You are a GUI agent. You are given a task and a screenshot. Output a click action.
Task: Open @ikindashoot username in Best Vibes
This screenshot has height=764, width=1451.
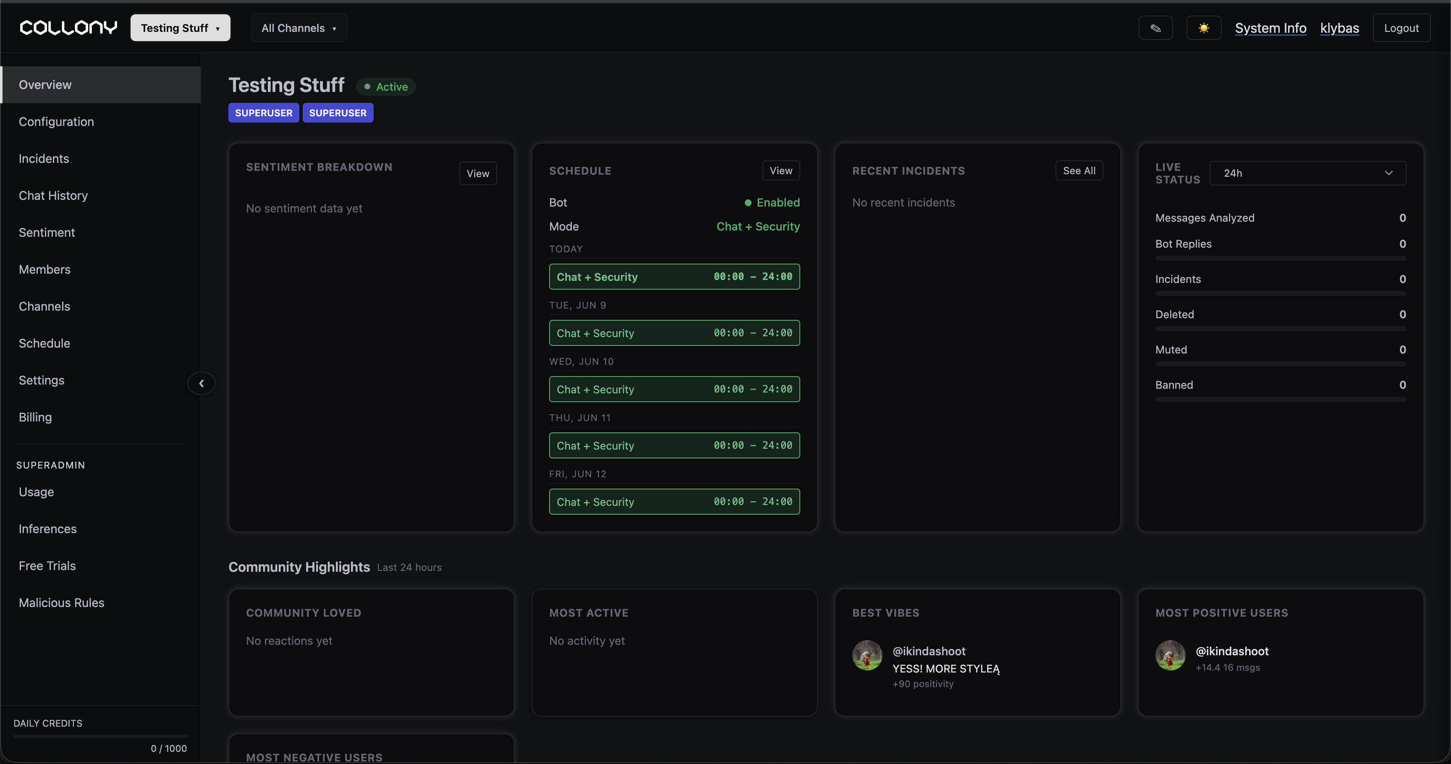pos(929,651)
